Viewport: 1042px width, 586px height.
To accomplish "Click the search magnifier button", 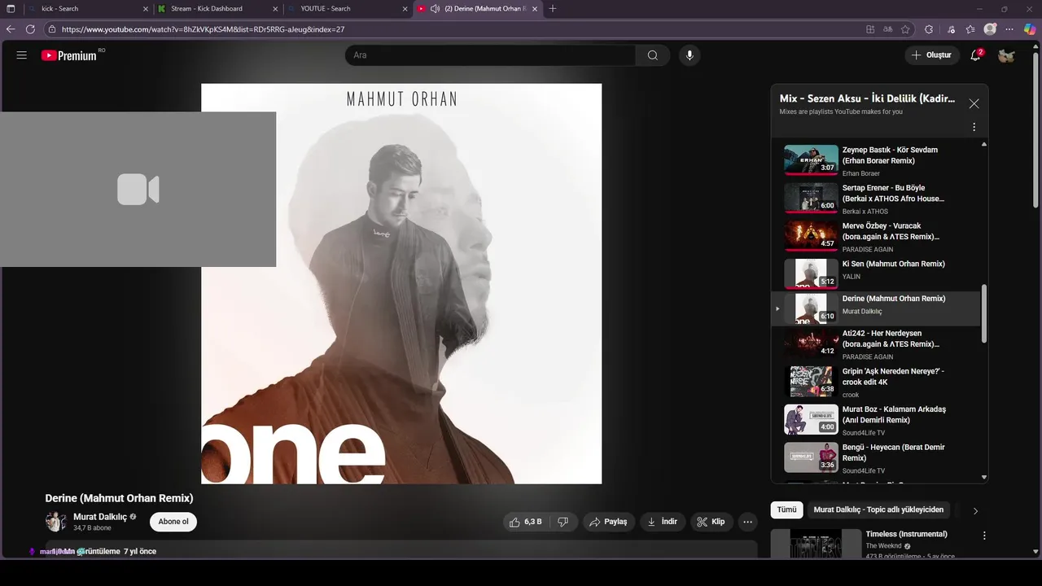I will (x=653, y=55).
